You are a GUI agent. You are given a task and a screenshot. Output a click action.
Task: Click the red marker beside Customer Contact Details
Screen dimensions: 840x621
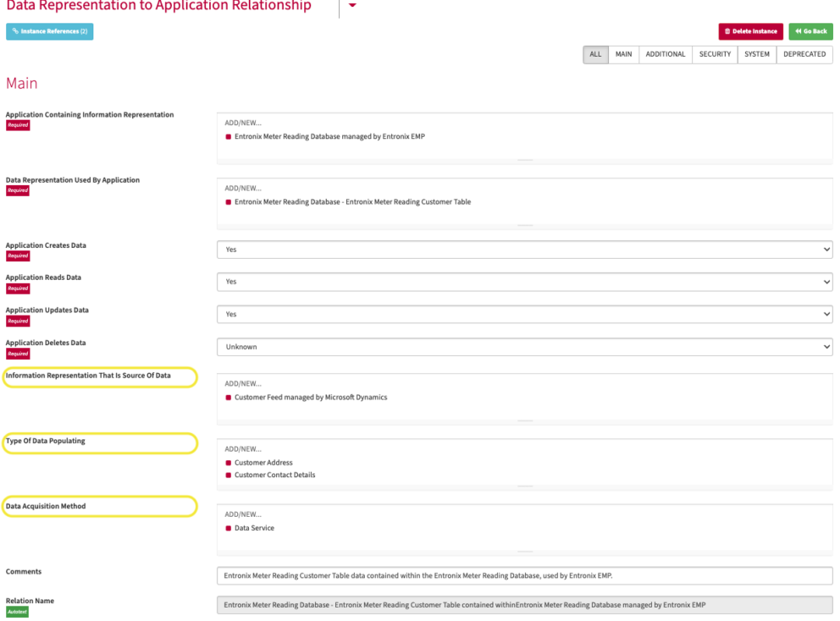point(229,475)
